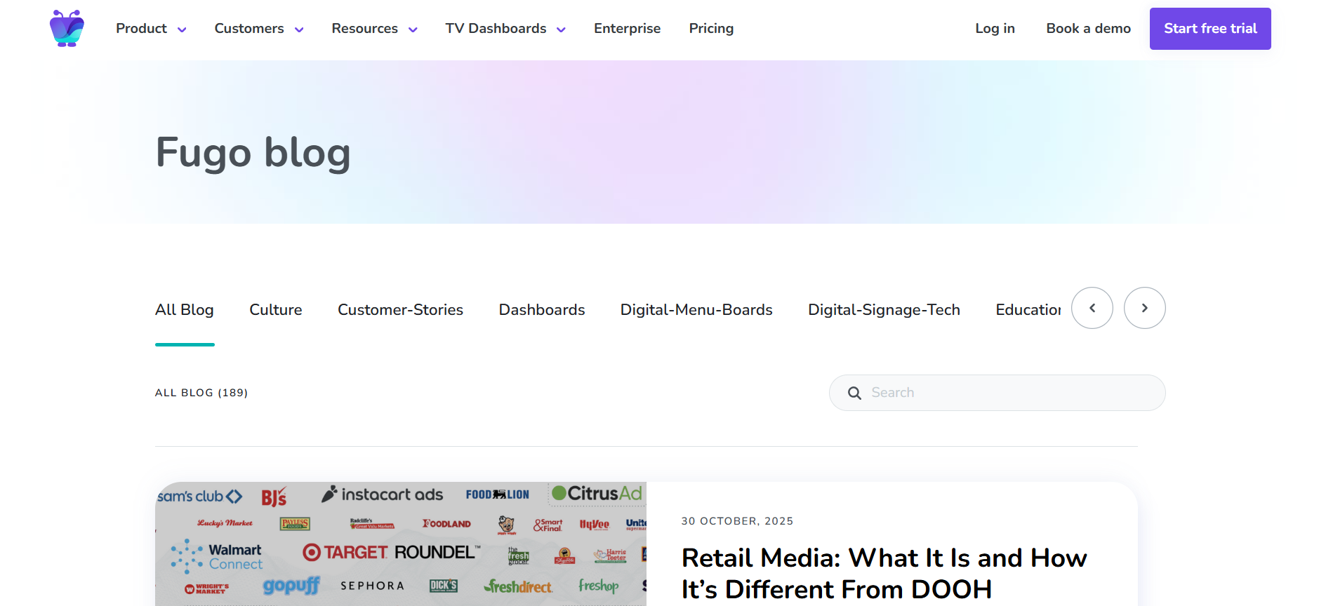Screen dimensions: 1319x606
Task: Show Digital-Menu-Boards blog posts
Action: (x=696, y=310)
